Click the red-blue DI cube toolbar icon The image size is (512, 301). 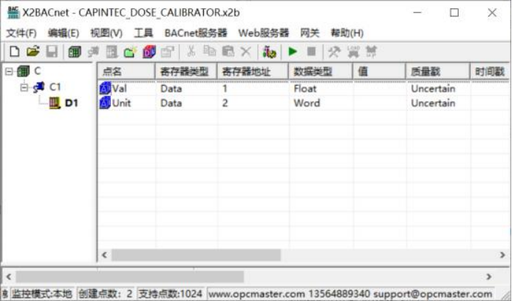(x=149, y=52)
